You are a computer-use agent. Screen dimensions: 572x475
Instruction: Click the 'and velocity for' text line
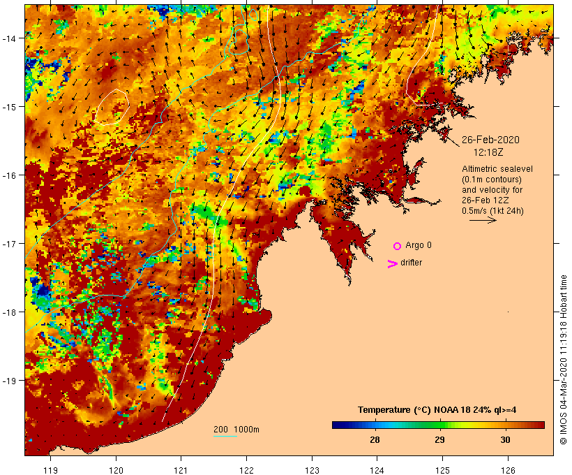pyautogui.click(x=492, y=189)
